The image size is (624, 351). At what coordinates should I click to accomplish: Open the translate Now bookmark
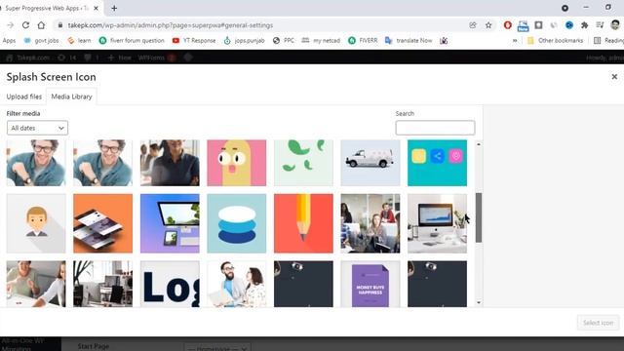coord(409,40)
